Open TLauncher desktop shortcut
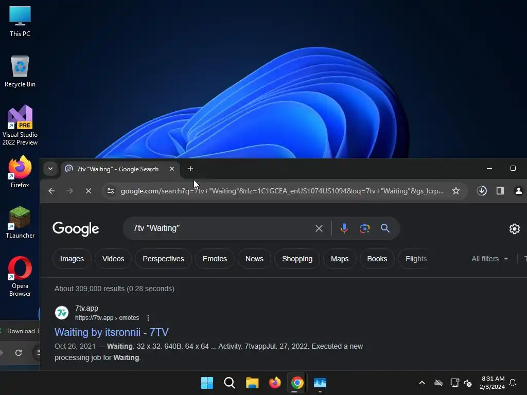 click(x=20, y=222)
